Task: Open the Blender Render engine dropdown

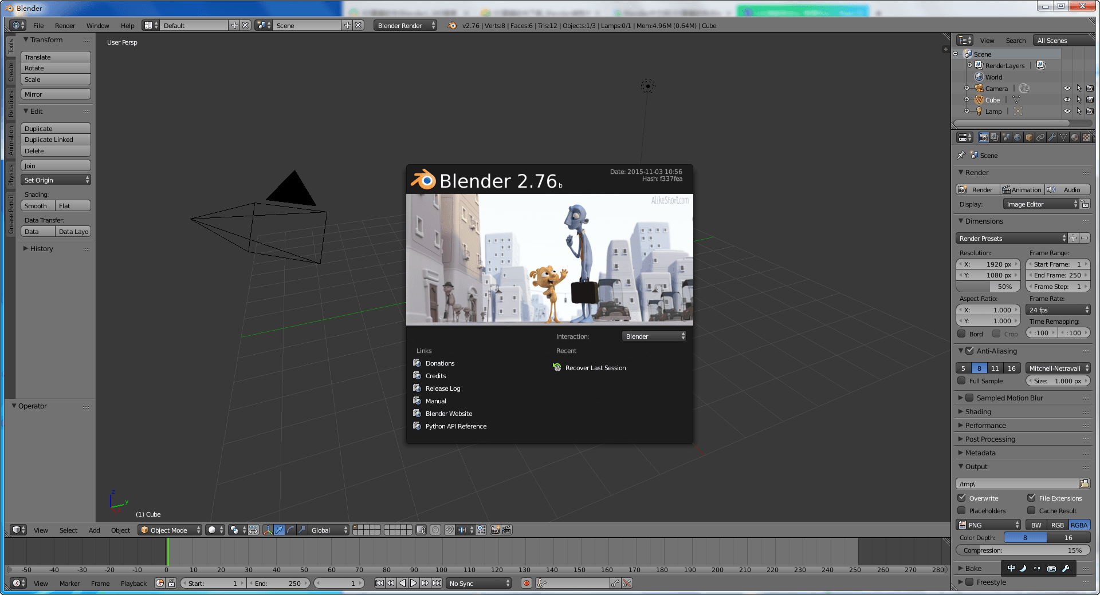Action: tap(406, 25)
